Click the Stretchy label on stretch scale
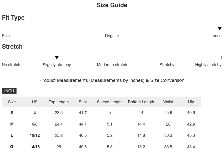 [167, 65]
